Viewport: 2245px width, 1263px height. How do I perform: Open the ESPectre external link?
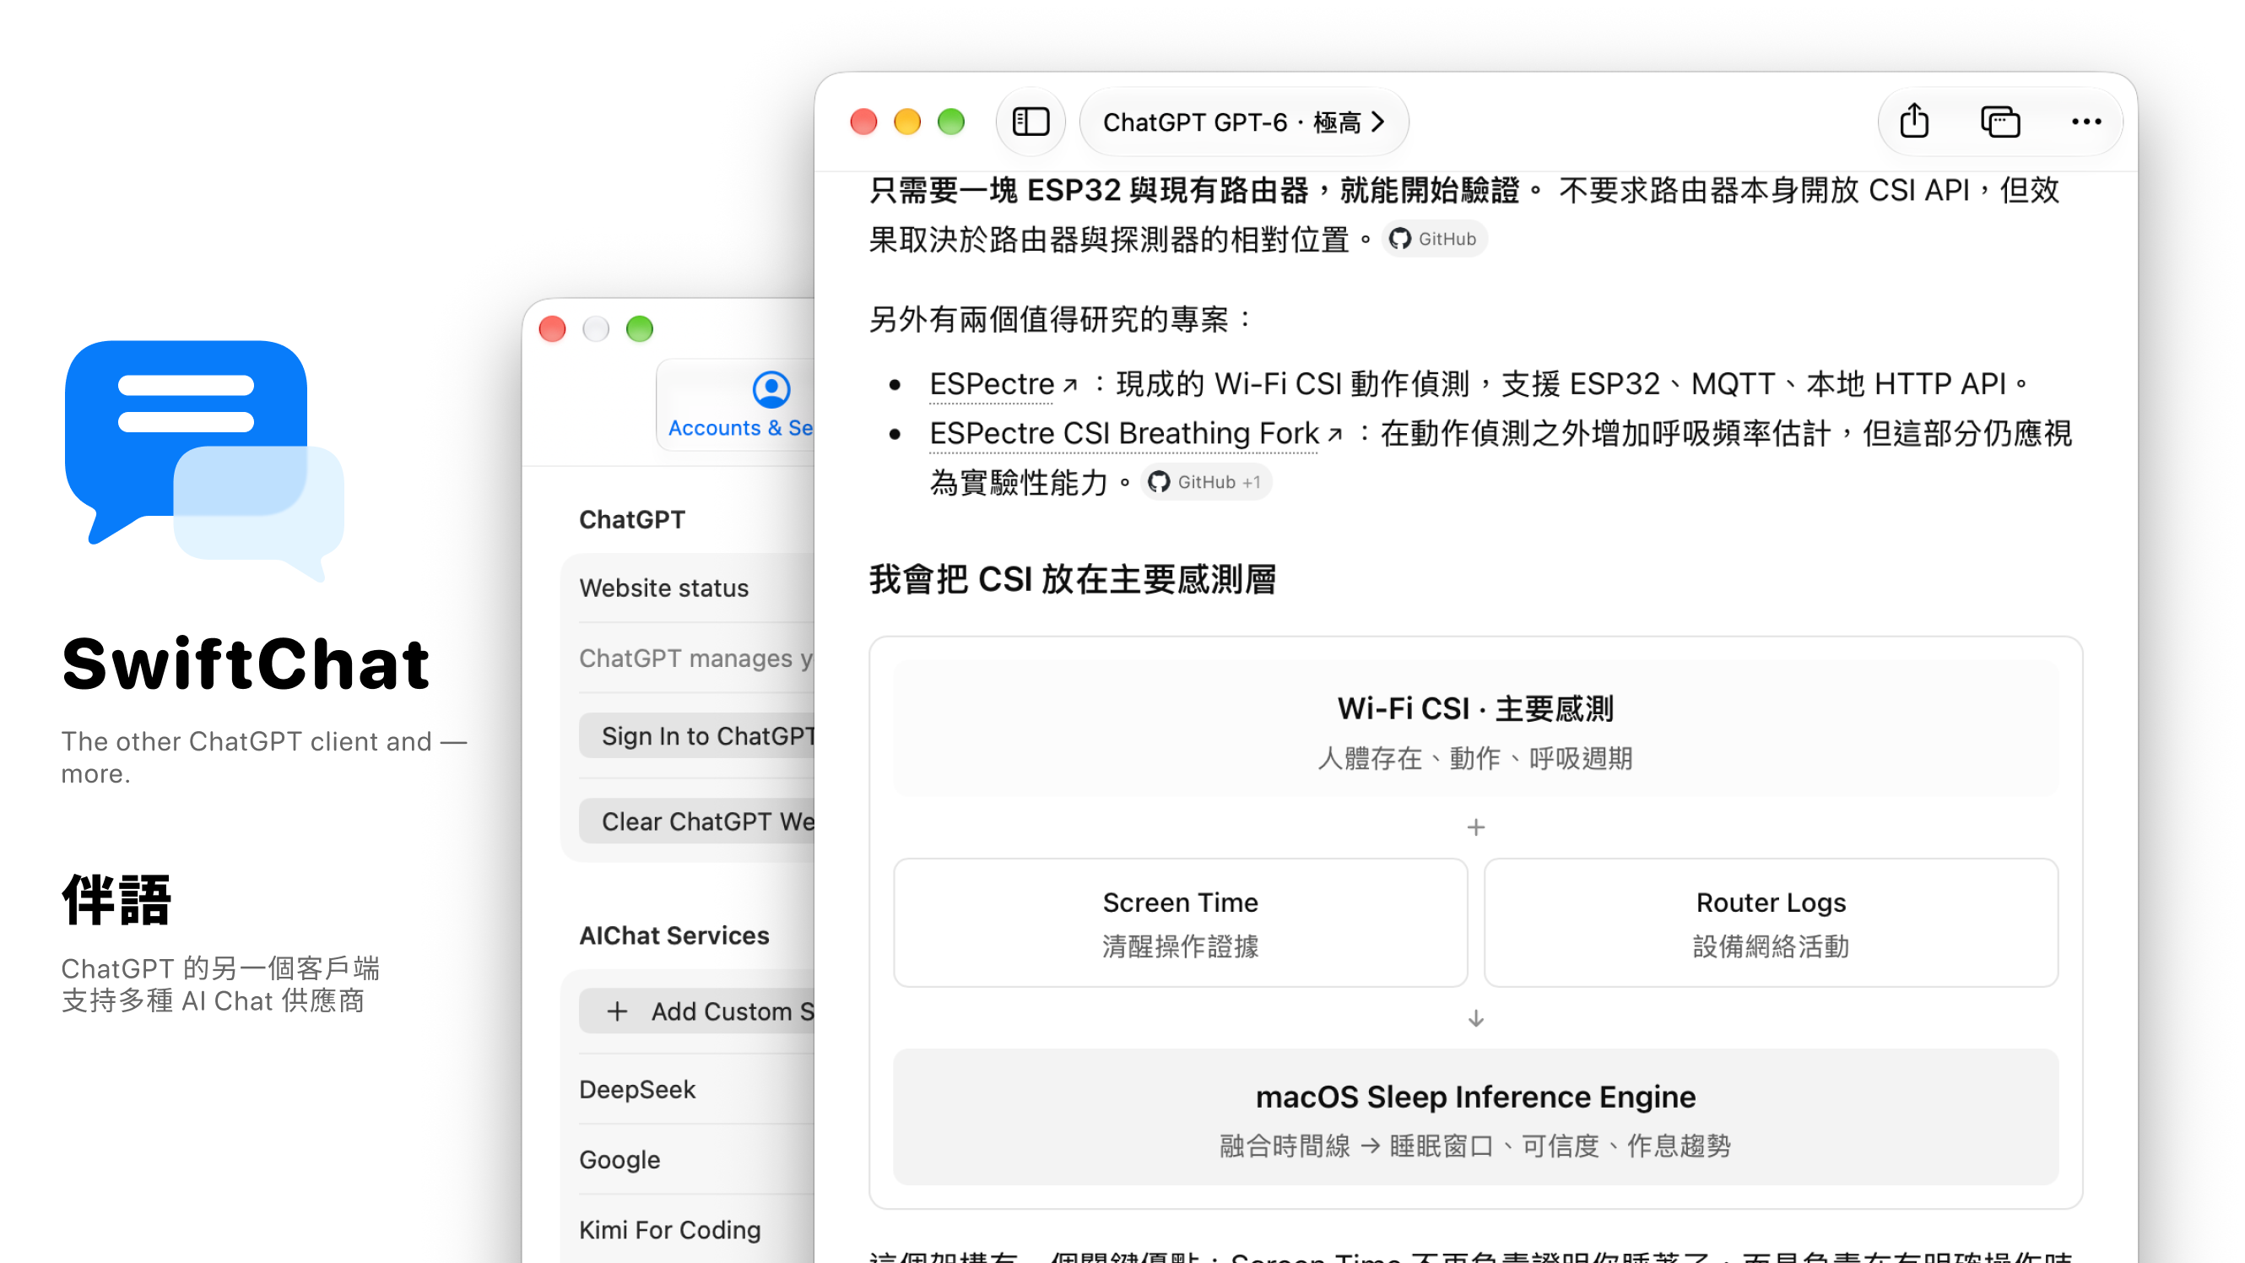tap(1003, 383)
